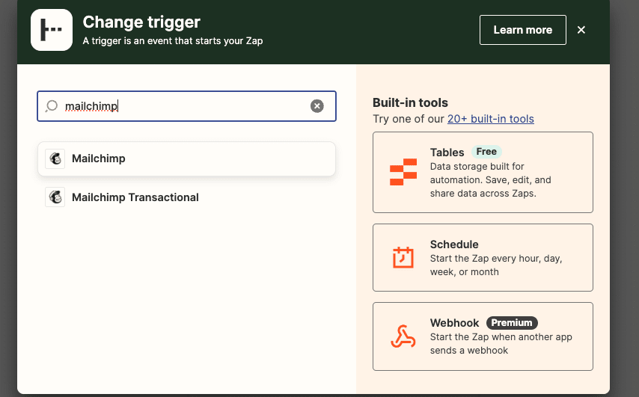Click the trigger subtitle about starting your Zap
Image resolution: width=639 pixels, height=397 pixels.
tap(173, 40)
